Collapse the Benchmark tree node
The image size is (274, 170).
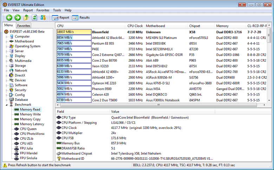point(7,105)
